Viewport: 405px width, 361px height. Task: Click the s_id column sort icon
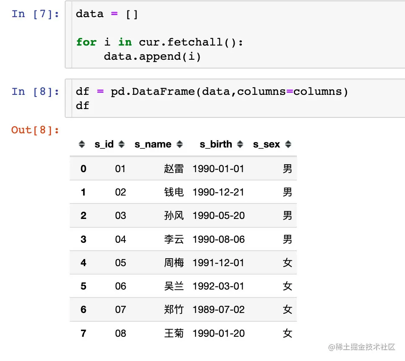(x=121, y=144)
